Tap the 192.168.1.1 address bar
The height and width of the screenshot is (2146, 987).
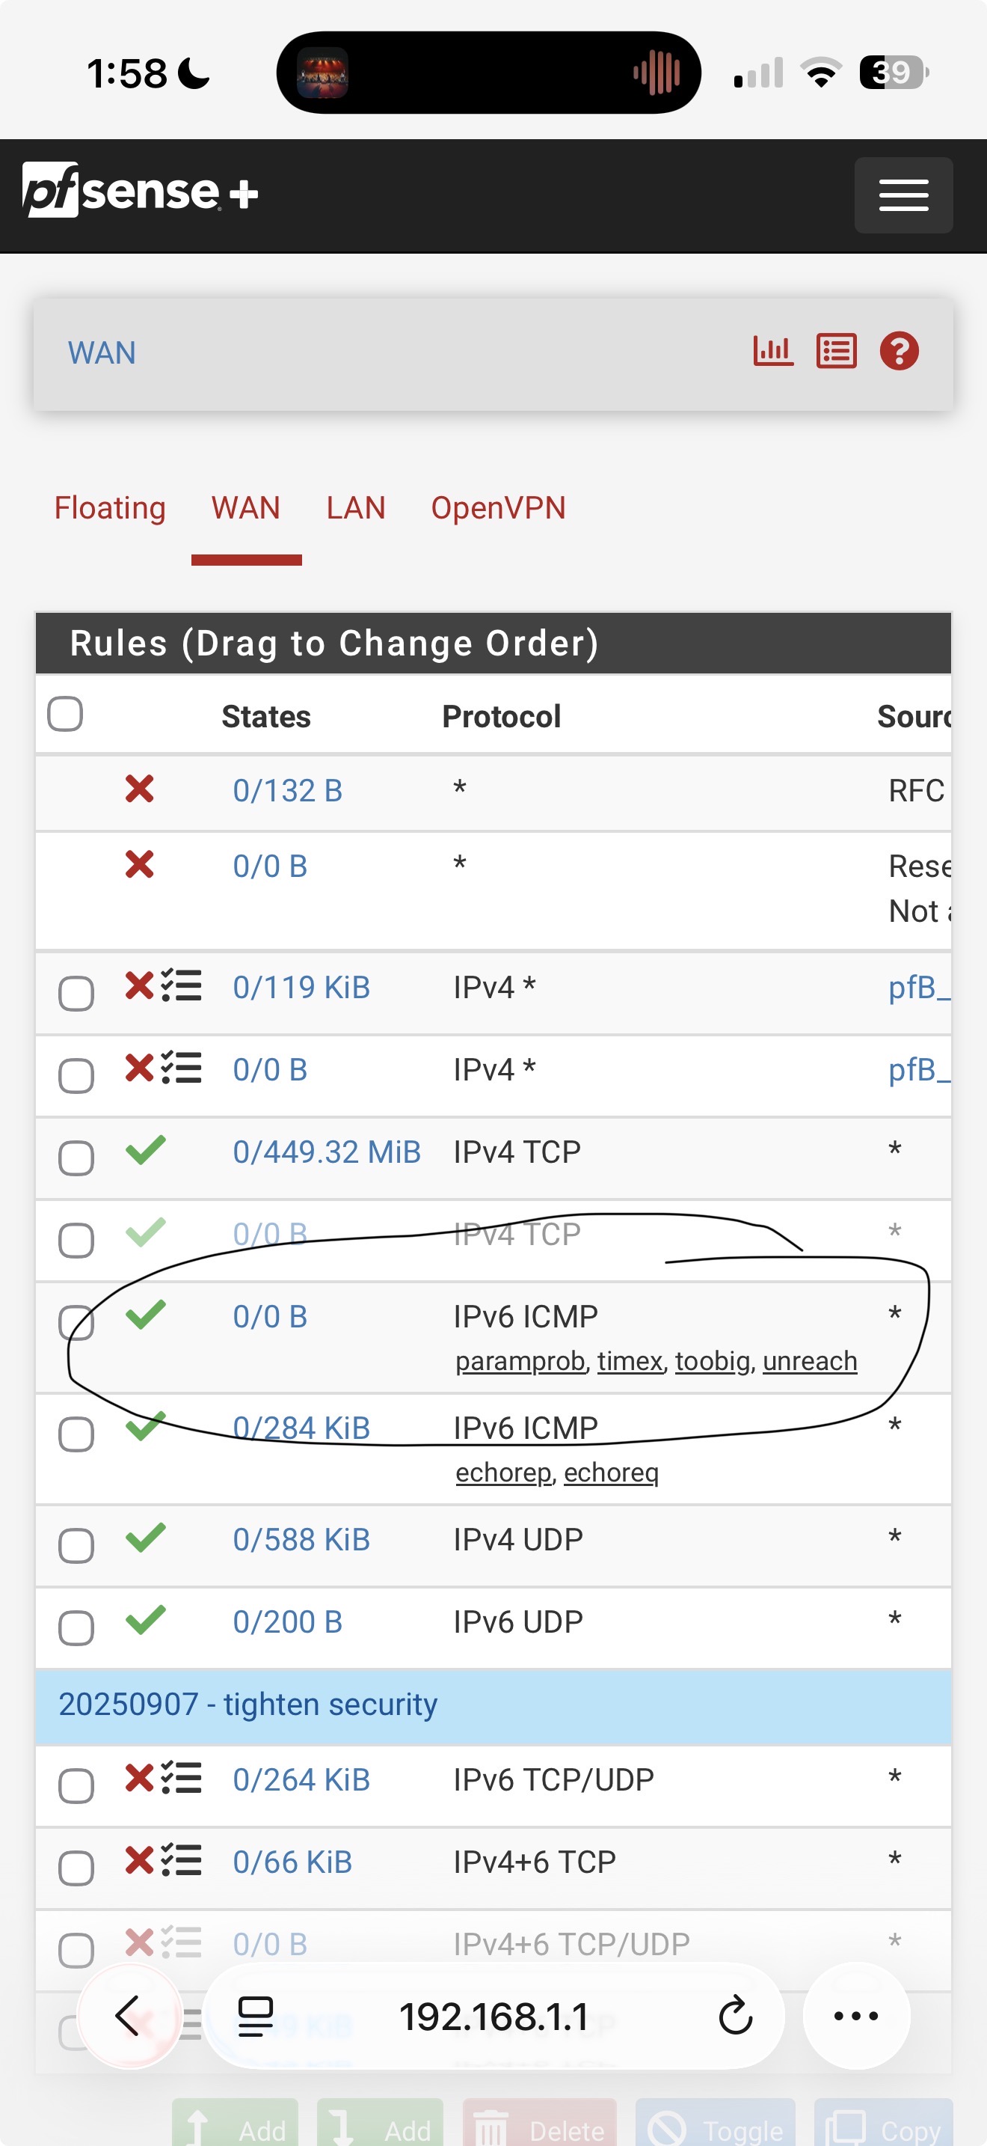pyautogui.click(x=493, y=2017)
